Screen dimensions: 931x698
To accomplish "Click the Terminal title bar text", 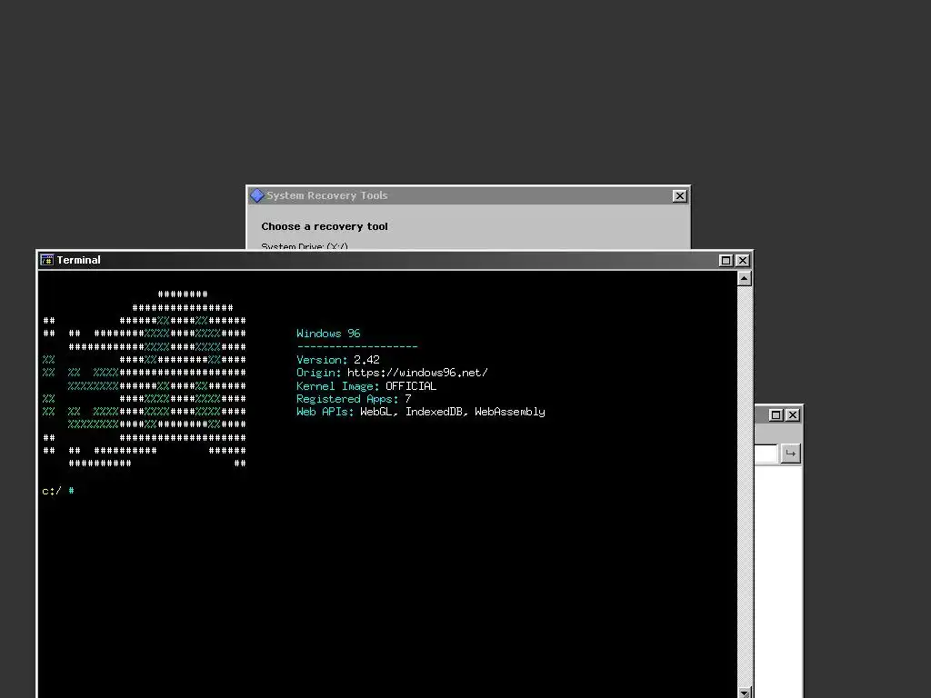I will (x=78, y=260).
